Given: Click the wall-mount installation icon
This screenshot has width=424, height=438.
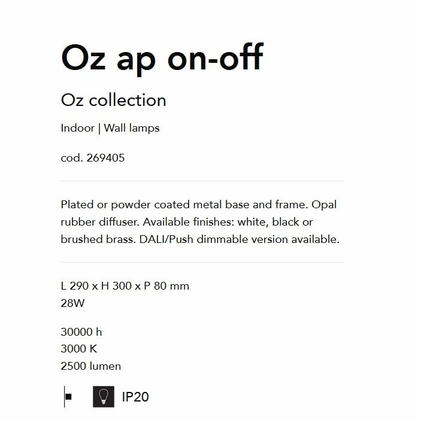Looking at the screenshot, I should click(68, 396).
